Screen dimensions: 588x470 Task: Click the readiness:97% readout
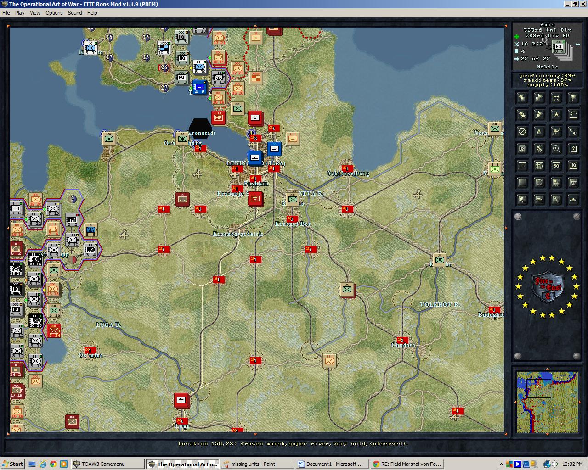point(548,80)
